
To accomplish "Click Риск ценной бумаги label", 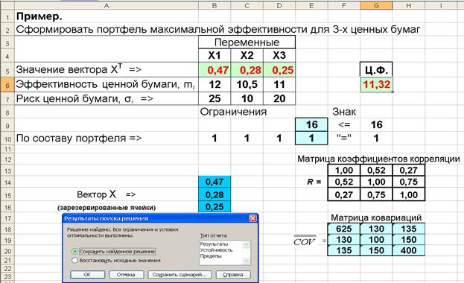I will coord(85,98).
